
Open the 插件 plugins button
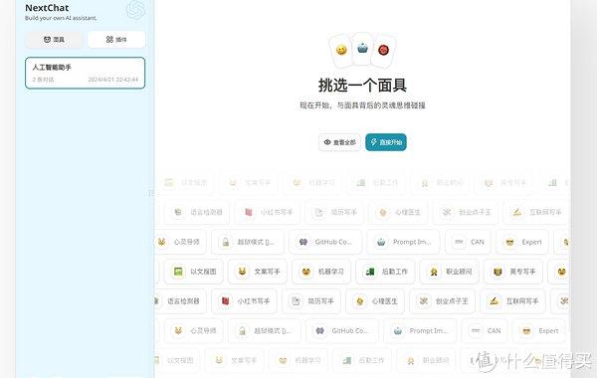tap(116, 40)
